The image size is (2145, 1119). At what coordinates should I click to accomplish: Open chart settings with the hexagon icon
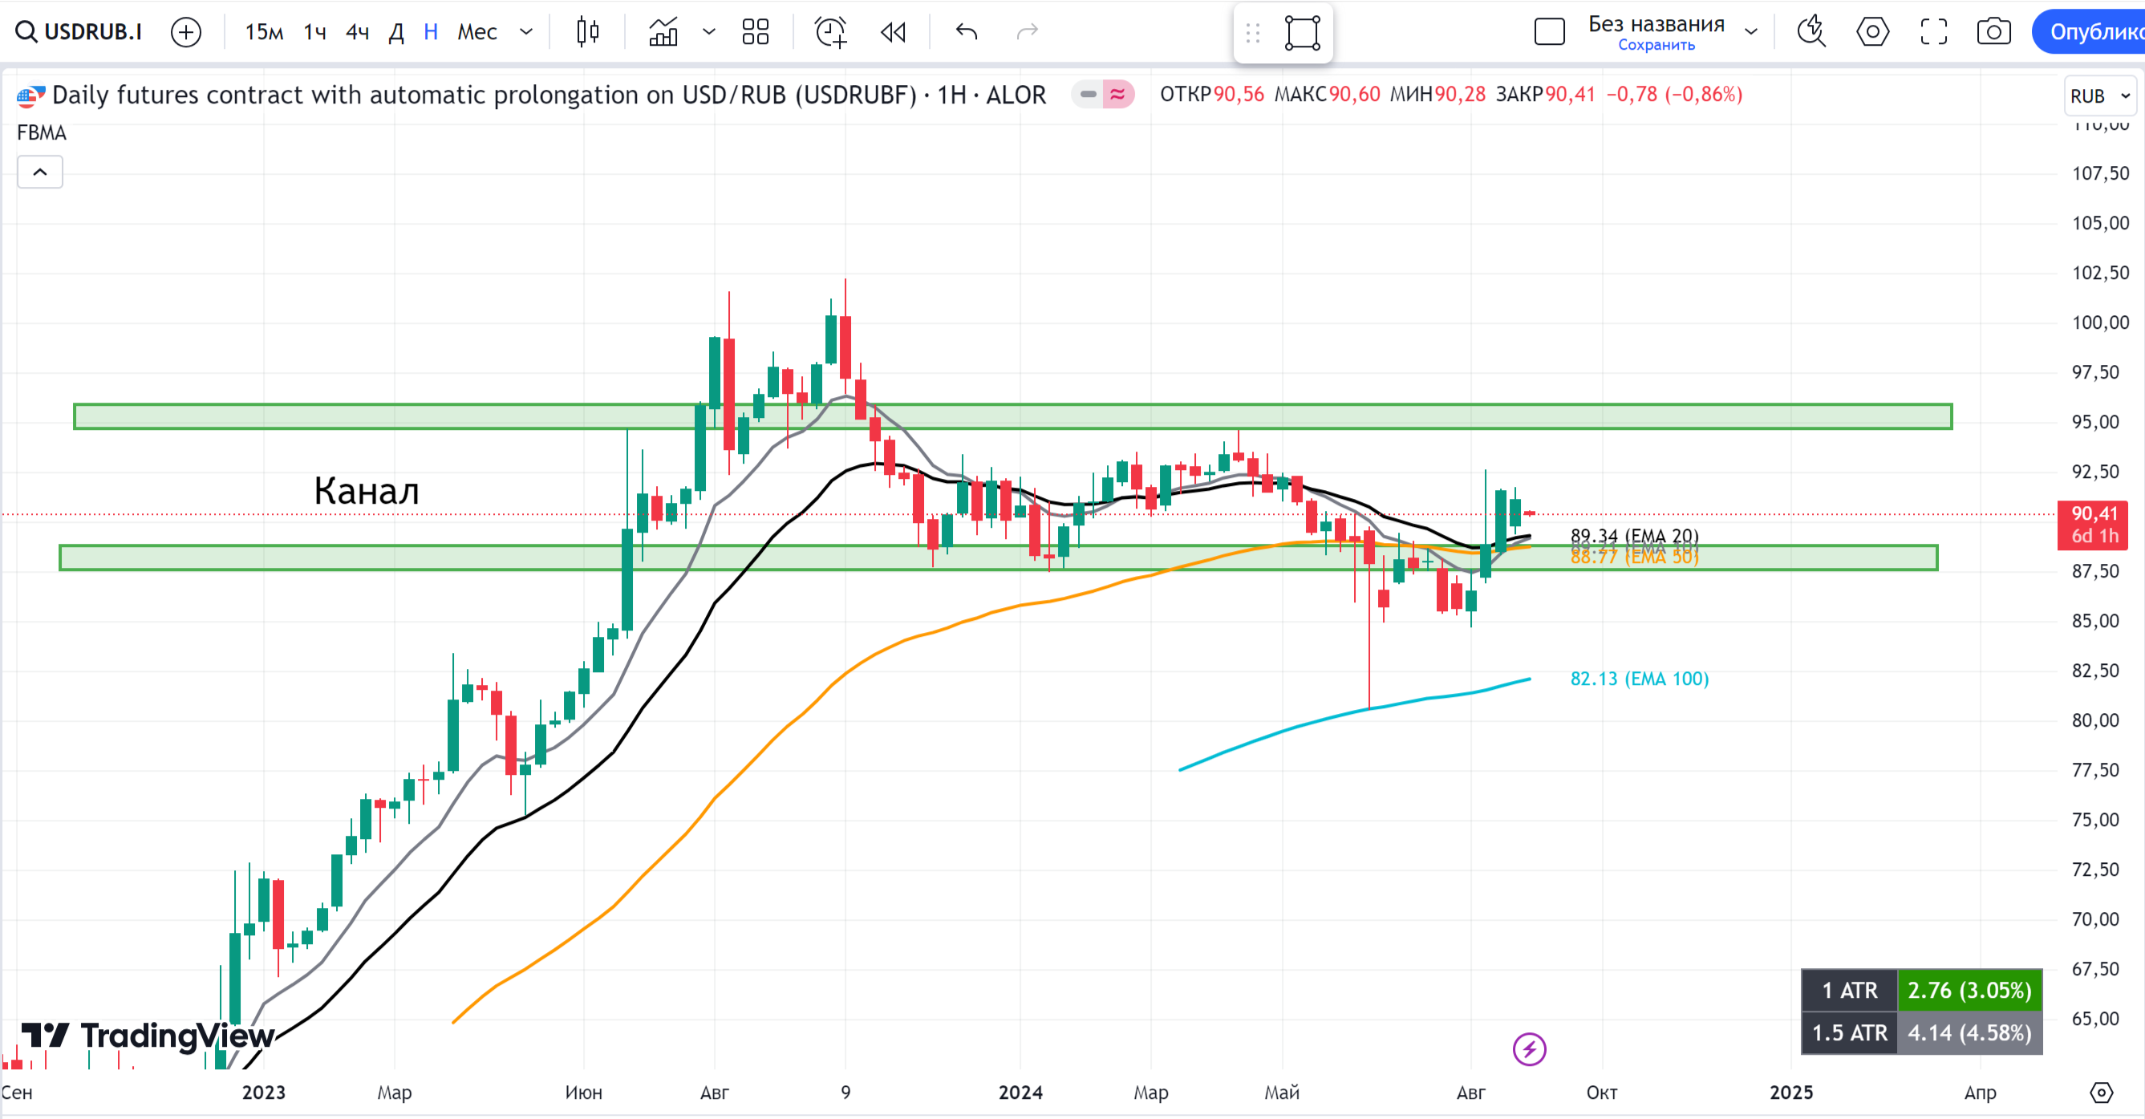click(1872, 32)
